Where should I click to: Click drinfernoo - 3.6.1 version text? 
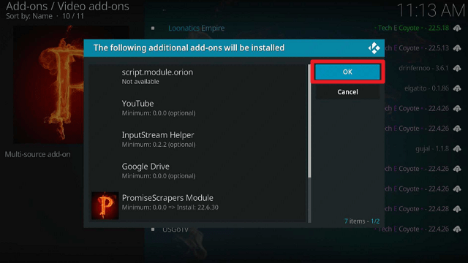click(x=423, y=68)
